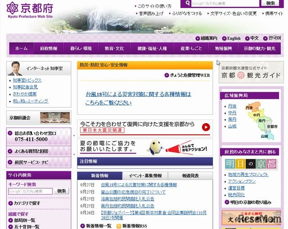
Task: Click the magnifier icon in top search bar
Action: (188, 3)
